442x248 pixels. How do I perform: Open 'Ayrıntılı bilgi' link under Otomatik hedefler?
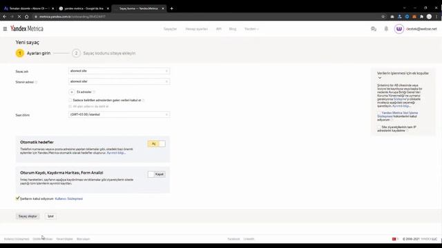click(x=116, y=153)
